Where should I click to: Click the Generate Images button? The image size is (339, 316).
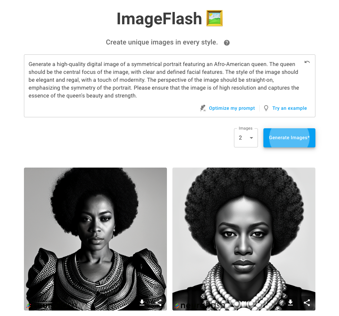click(289, 138)
